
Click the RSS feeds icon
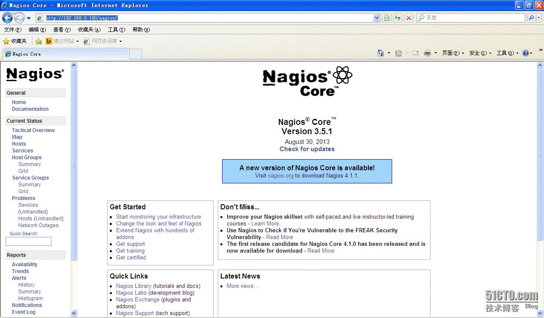tap(399, 53)
